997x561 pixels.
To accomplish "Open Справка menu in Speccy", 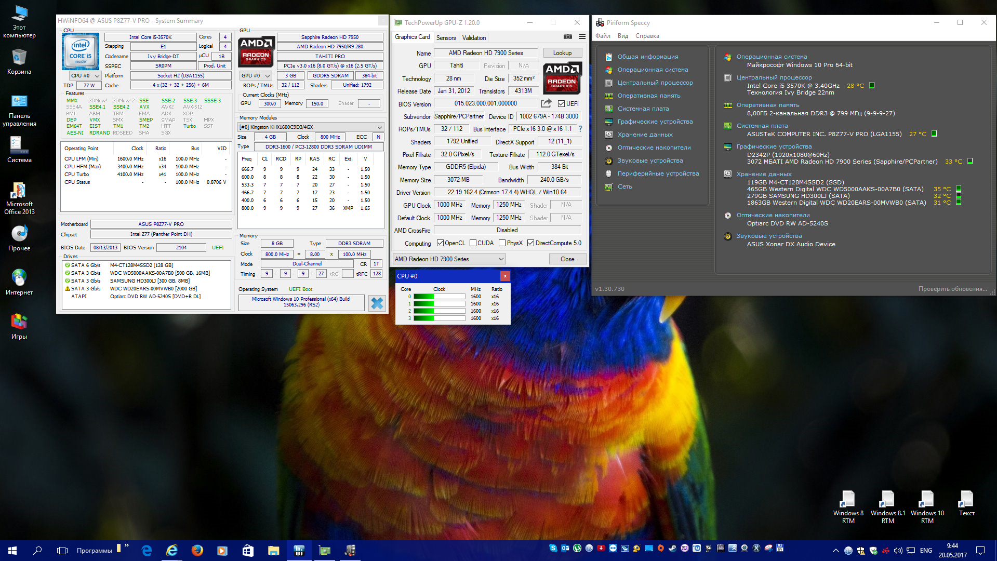I will tap(647, 36).
